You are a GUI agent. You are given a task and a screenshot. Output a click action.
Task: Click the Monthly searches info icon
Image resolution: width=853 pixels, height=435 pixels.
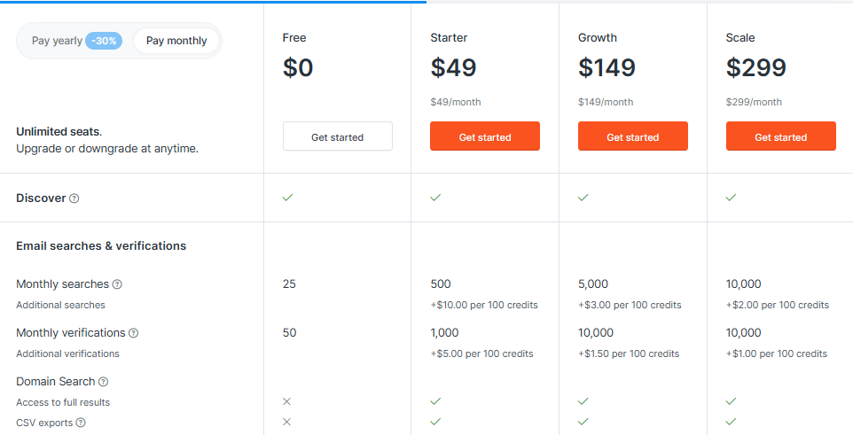(x=117, y=284)
